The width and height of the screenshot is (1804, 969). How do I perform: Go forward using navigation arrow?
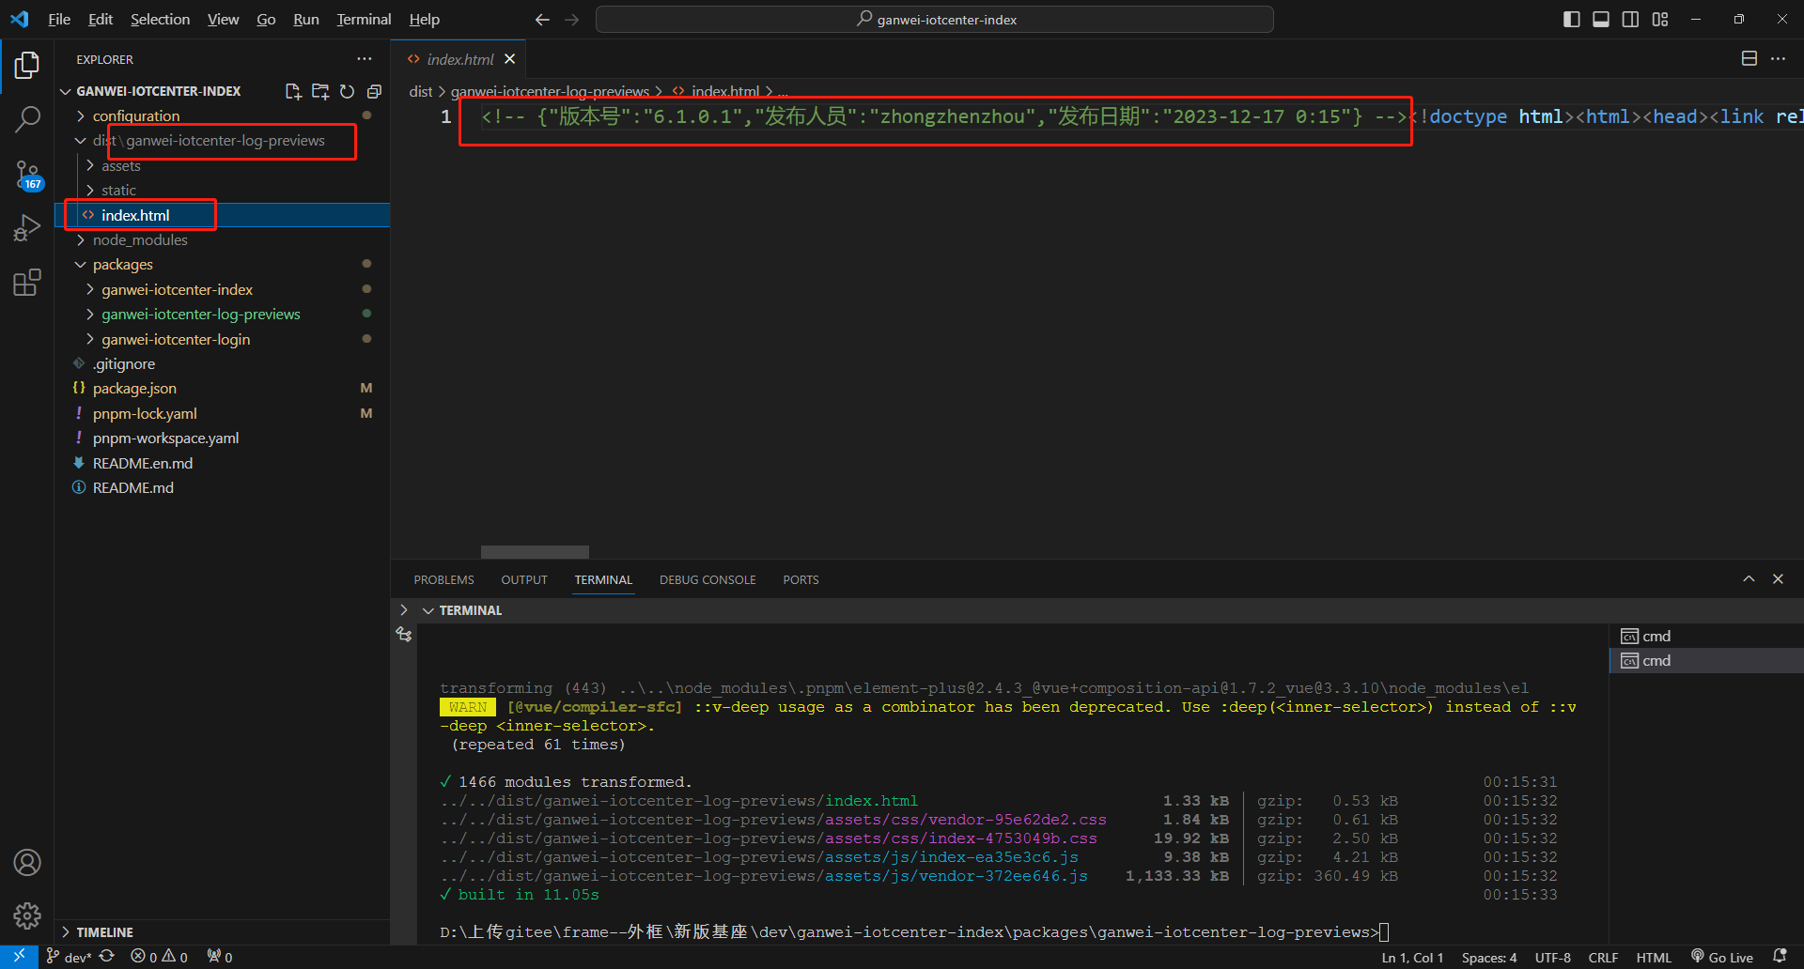coord(571,20)
